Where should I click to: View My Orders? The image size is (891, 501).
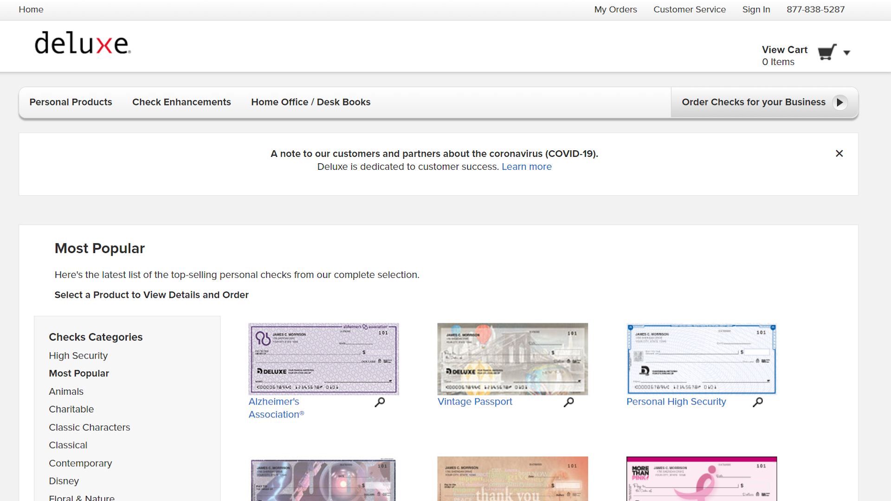[615, 9]
